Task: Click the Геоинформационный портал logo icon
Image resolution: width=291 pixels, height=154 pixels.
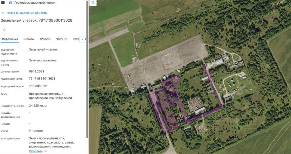Action: pyautogui.click(x=11, y=3)
